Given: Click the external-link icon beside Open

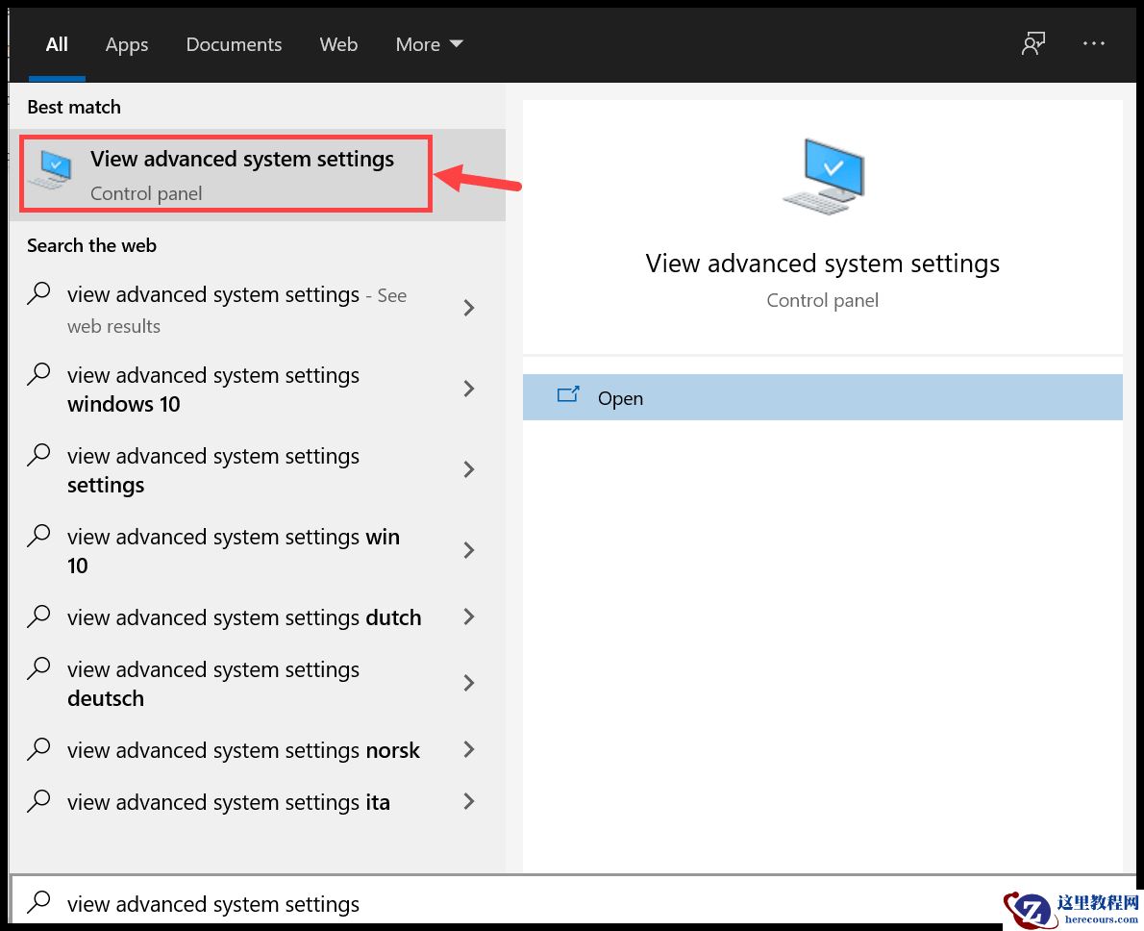Looking at the screenshot, I should click(x=568, y=395).
